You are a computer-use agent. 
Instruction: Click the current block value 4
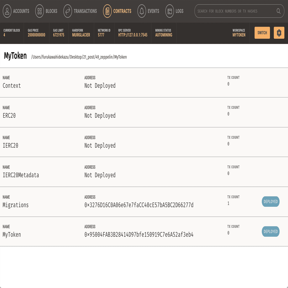4,35
